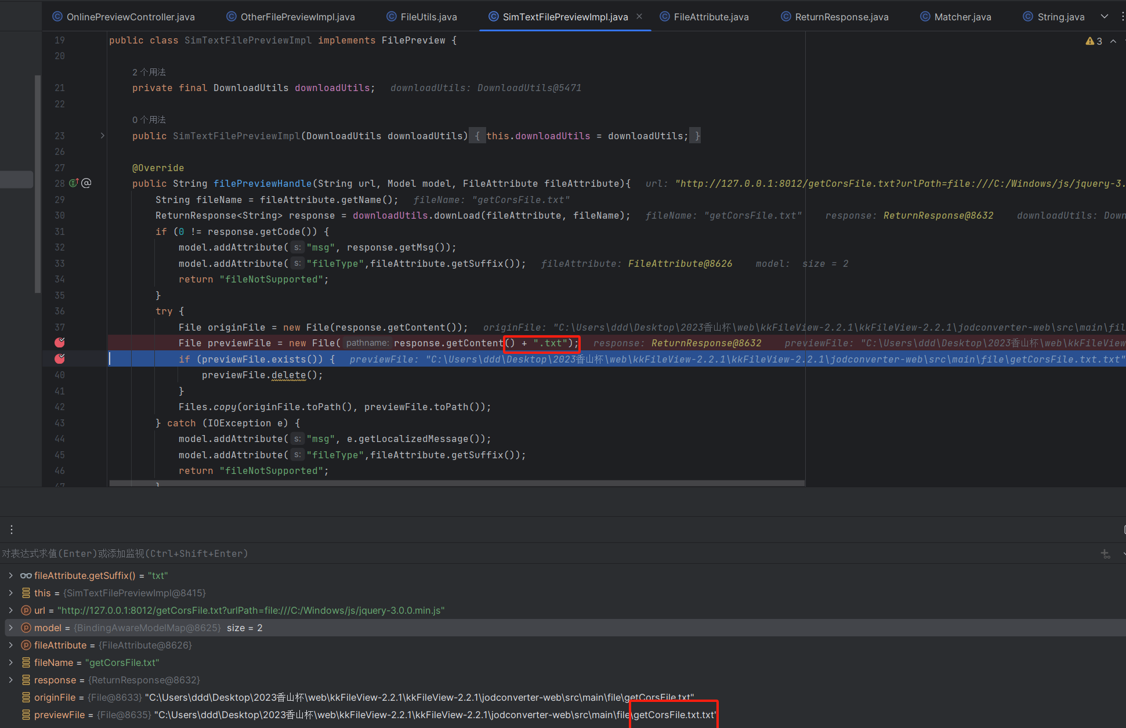Screen dimensions: 1126x728
Task: Click the variable icon beside response
Action: pos(26,680)
